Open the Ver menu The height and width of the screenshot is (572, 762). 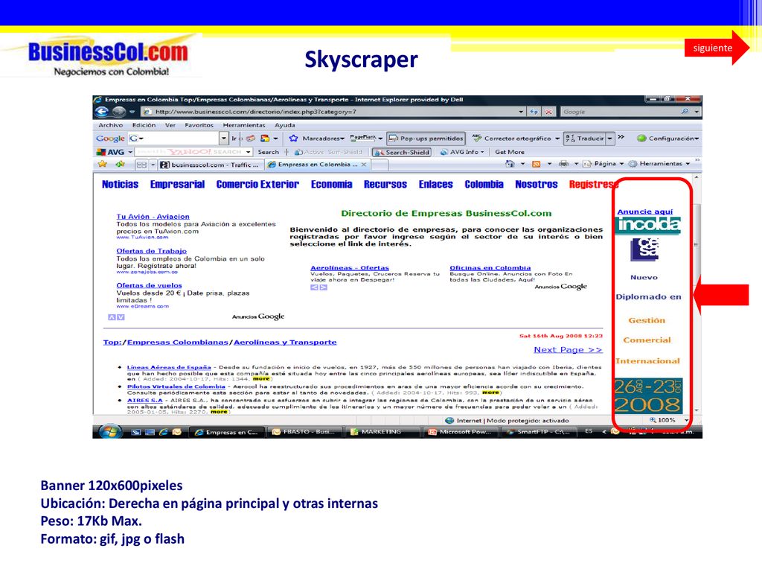[x=170, y=125]
